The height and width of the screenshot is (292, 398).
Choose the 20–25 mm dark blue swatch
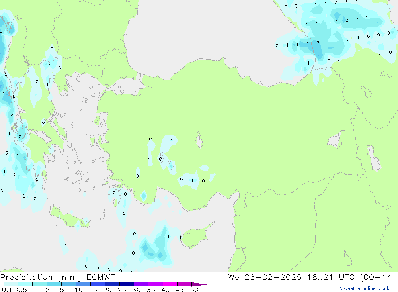[112, 284]
